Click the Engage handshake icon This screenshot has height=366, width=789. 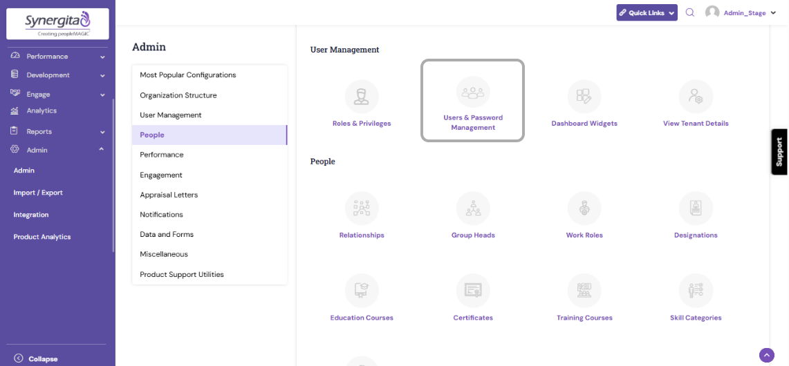coord(15,93)
